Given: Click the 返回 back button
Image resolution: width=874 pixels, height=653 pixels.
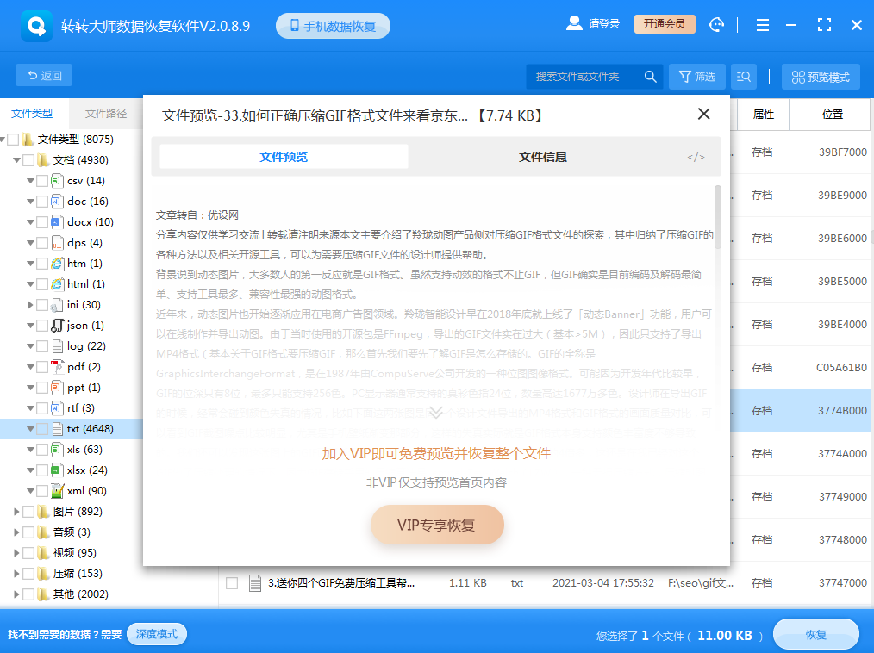Looking at the screenshot, I should (44, 75).
